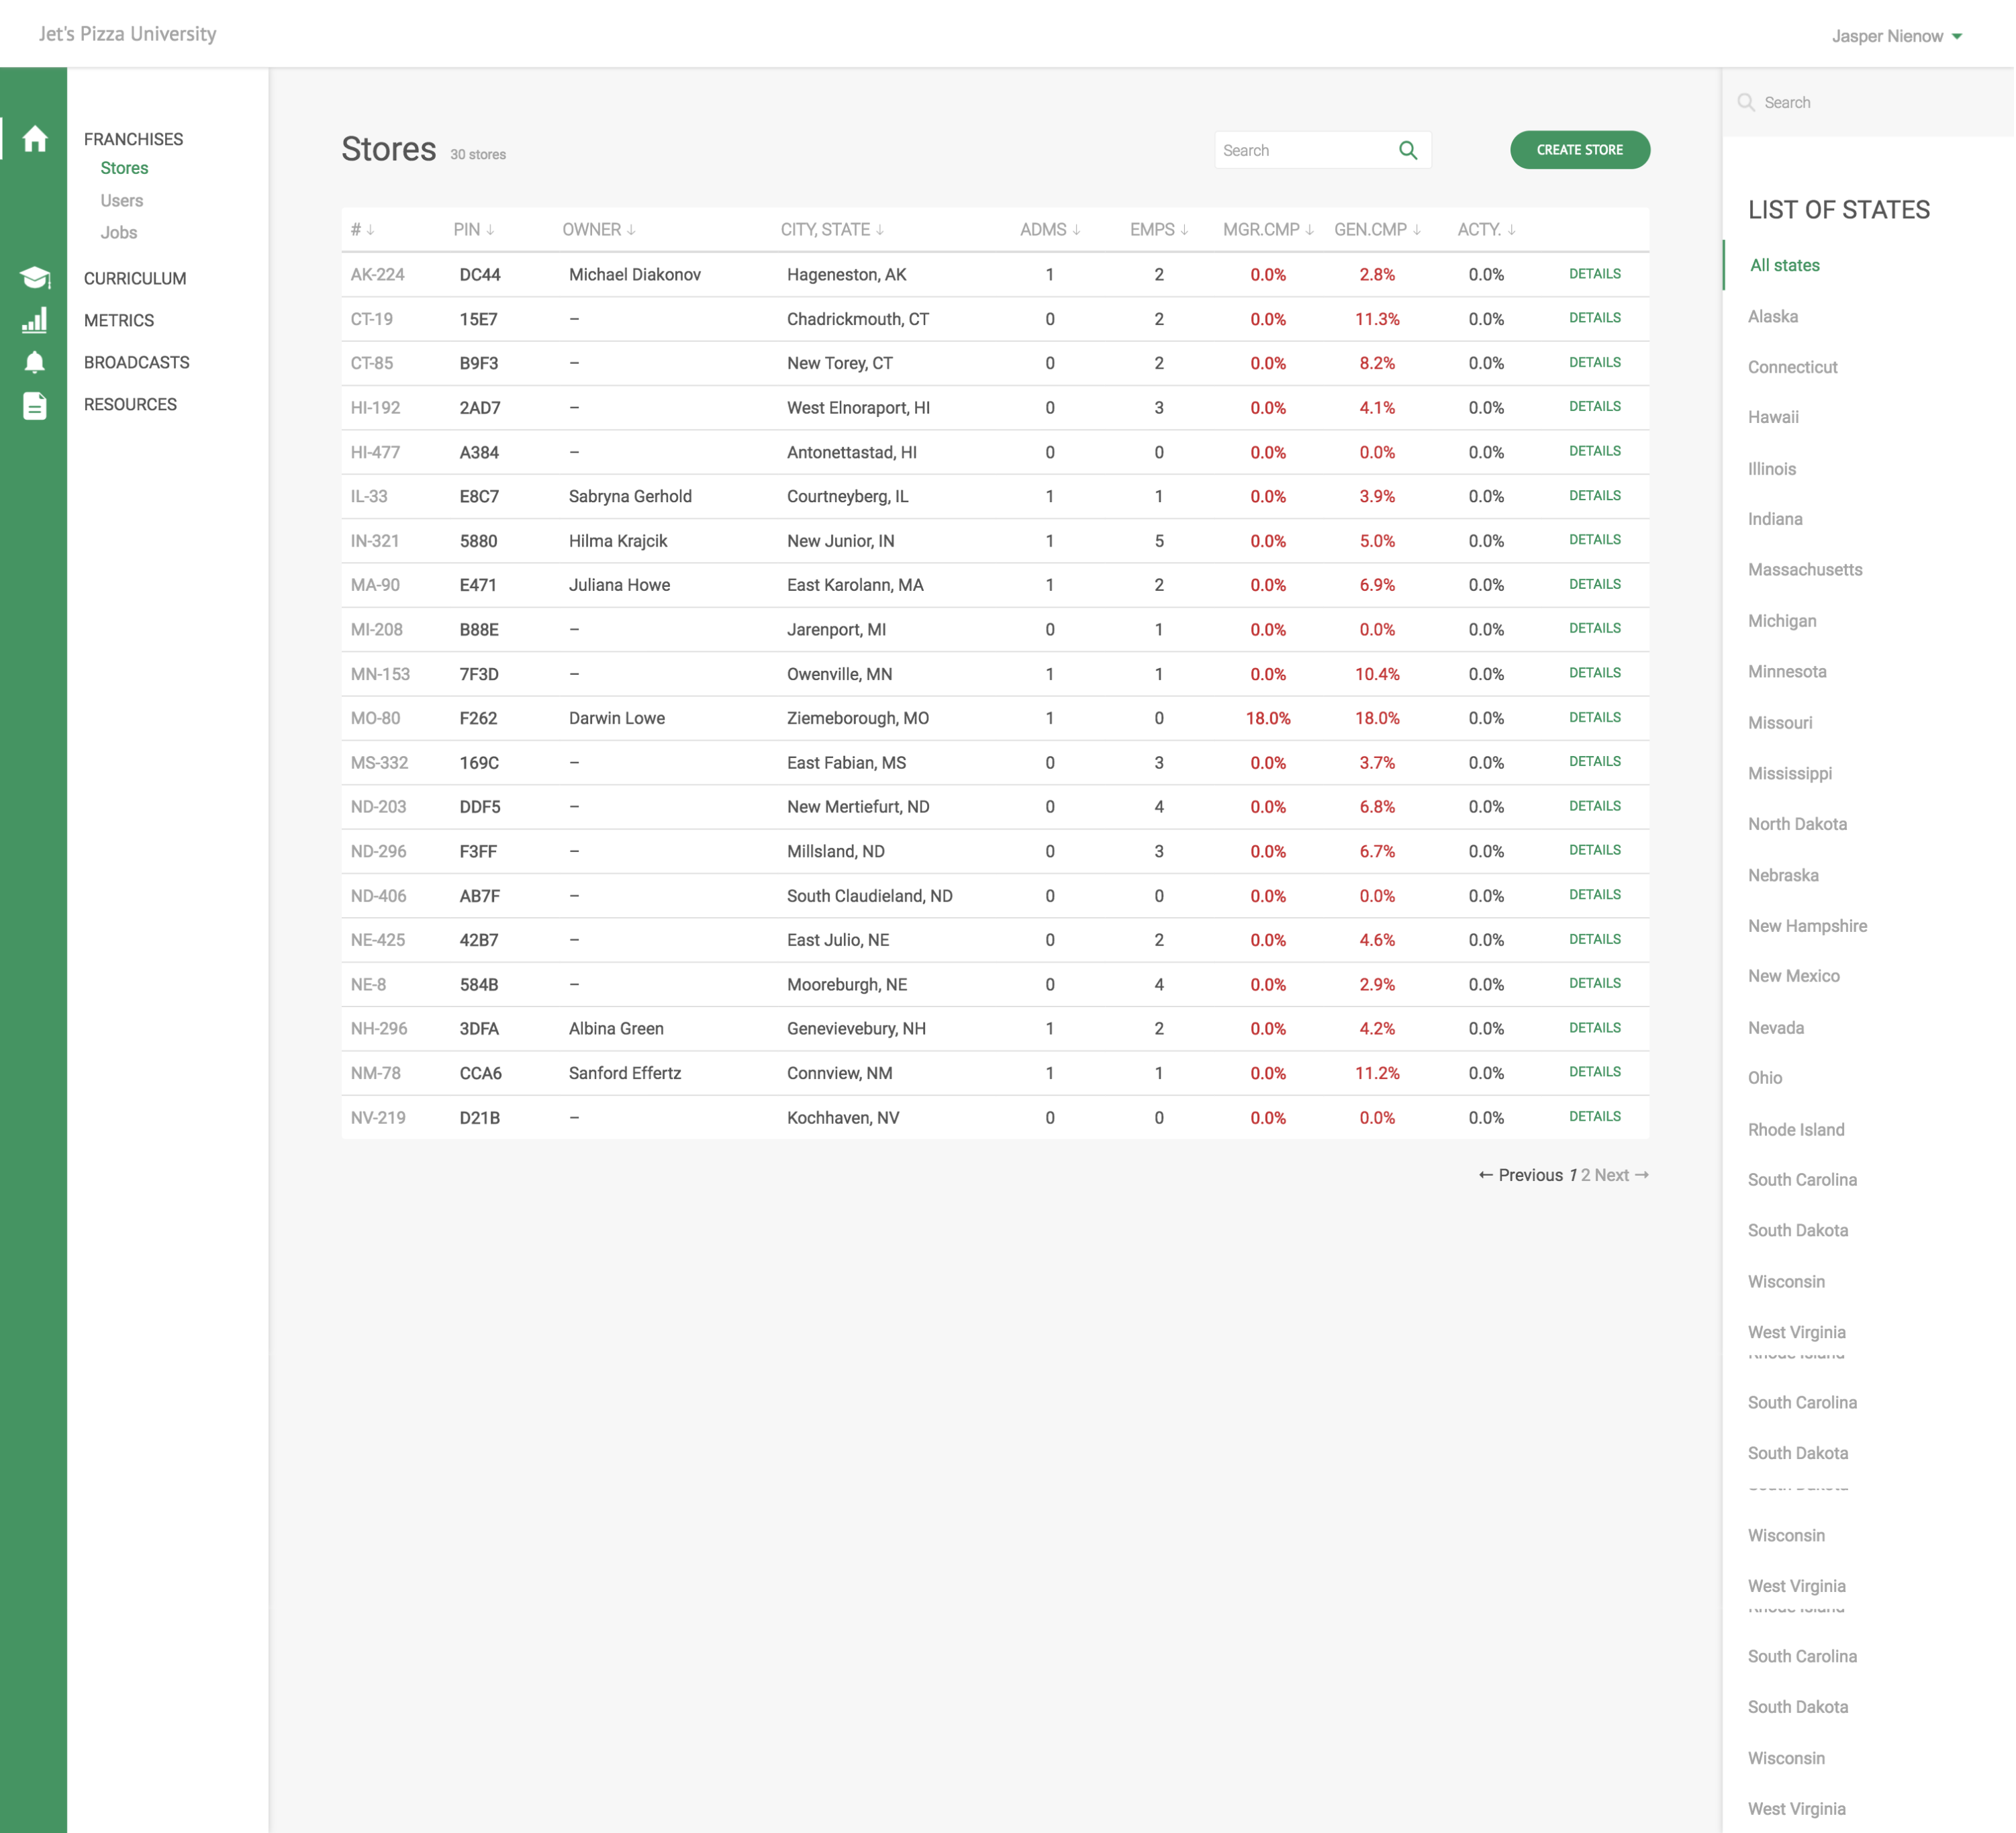Click the bell Broadcasts icon

[x=35, y=362]
